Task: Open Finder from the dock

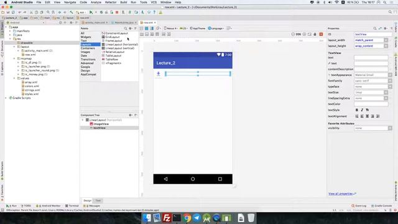Action: click(147, 218)
